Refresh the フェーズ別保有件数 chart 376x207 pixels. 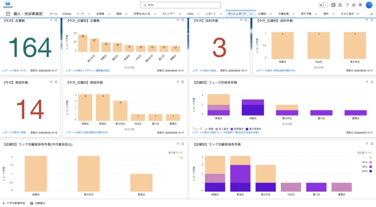tap(367, 82)
